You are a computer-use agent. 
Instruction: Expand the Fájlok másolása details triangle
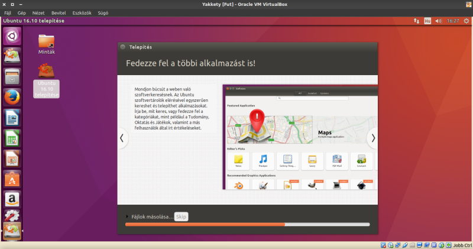[127, 217]
